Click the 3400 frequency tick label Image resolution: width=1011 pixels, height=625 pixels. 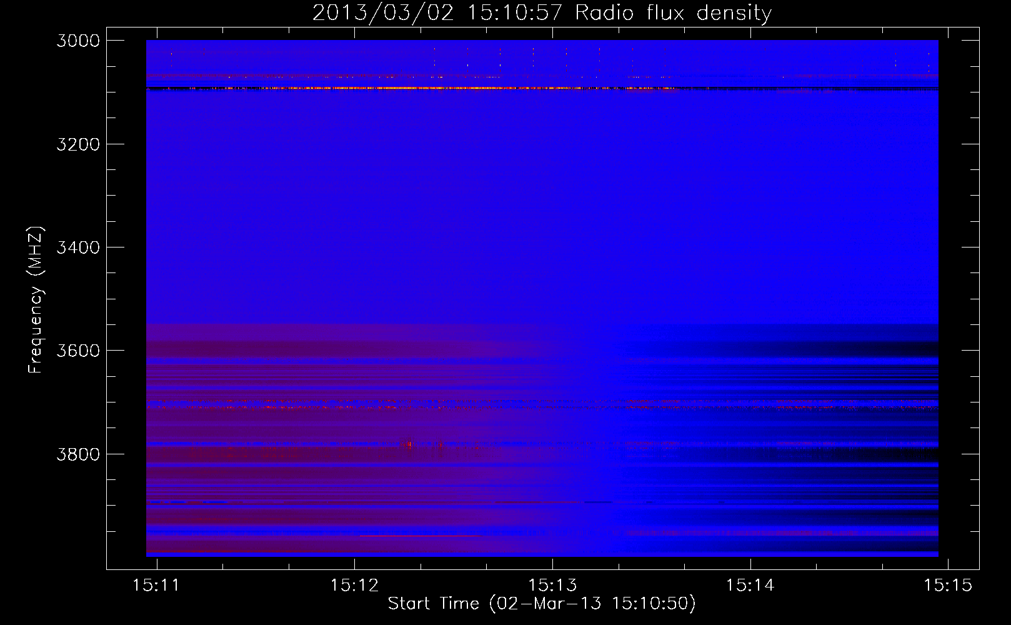[x=78, y=247]
